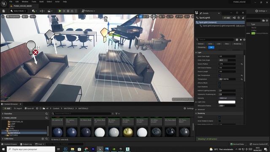Open the main toolbar Settings dropdown

coord(262,11)
